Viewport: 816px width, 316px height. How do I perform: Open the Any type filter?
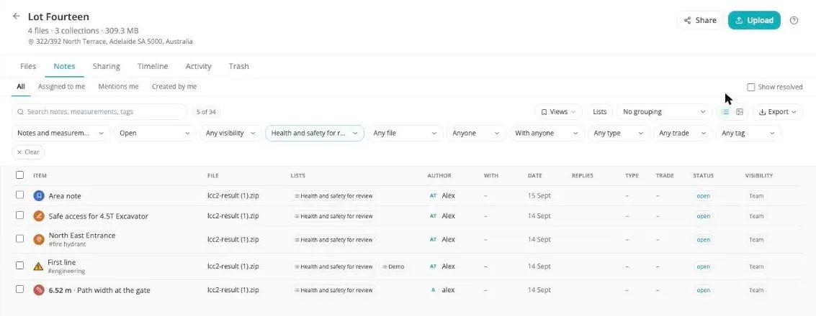pyautogui.click(x=619, y=134)
